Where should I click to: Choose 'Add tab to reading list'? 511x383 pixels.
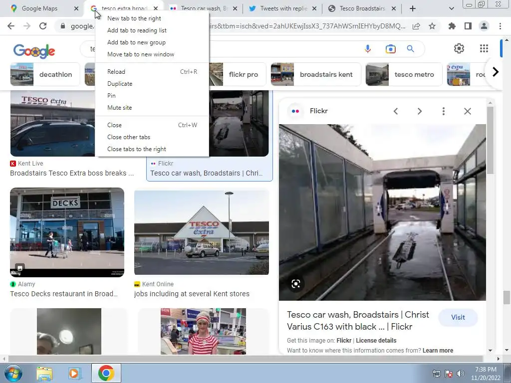[152, 30]
